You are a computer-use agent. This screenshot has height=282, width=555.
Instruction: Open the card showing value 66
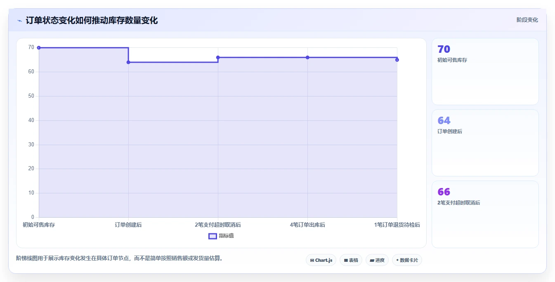click(x=485, y=214)
